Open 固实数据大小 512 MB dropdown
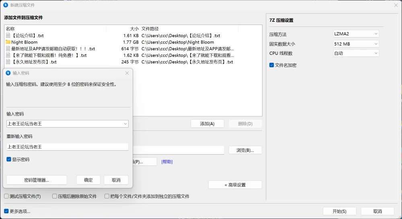Viewport: 402px width, 219px height. coord(356,44)
